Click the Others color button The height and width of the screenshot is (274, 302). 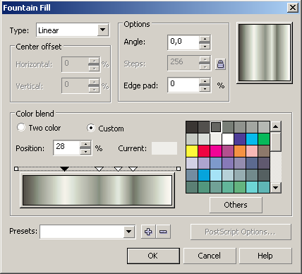[x=236, y=205]
